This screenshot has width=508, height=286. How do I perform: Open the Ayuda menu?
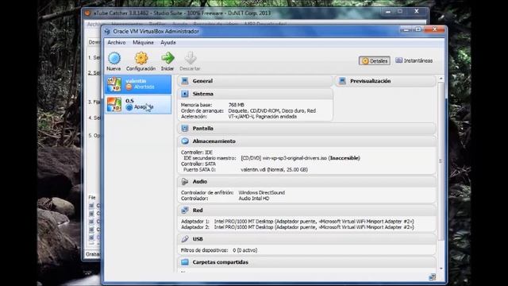pos(167,42)
